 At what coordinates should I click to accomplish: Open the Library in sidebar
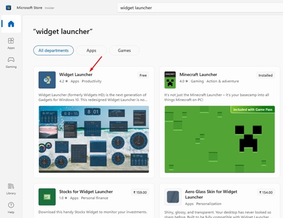click(x=11, y=189)
